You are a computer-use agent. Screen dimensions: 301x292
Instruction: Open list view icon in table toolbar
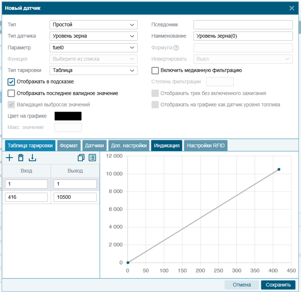pyautogui.click(x=92, y=158)
